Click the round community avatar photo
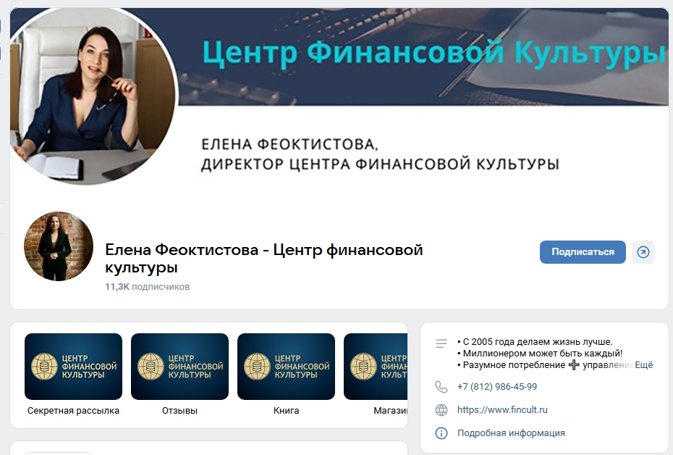This screenshot has width=673, height=455. (x=59, y=246)
